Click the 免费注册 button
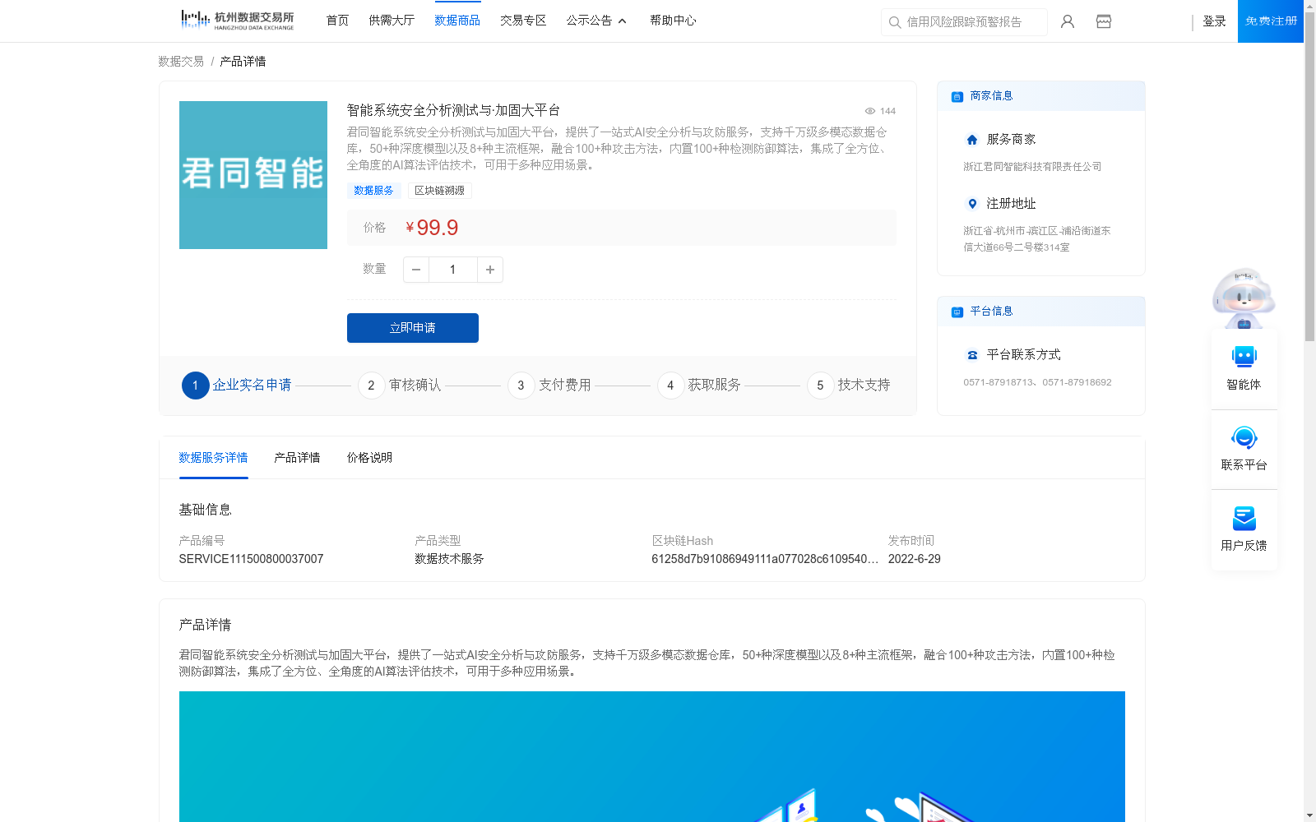The width and height of the screenshot is (1316, 822). point(1271,21)
